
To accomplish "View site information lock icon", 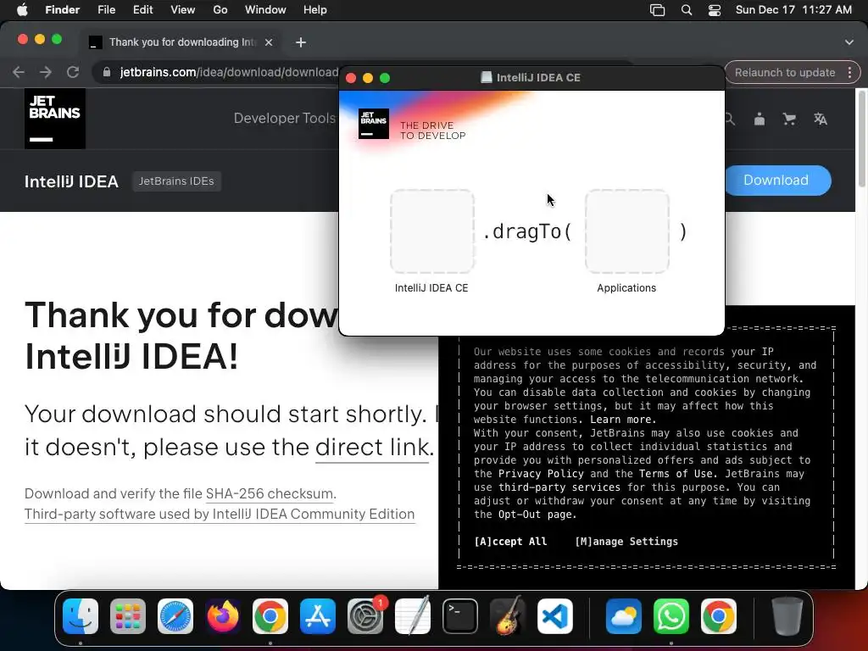I will [107, 72].
